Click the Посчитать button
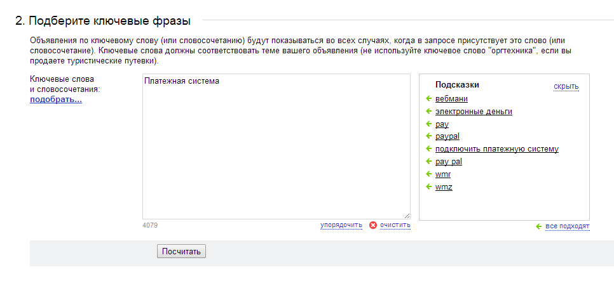 click(x=181, y=252)
